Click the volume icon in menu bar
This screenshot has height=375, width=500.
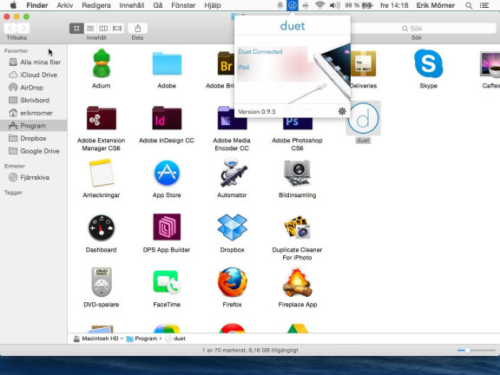[x=334, y=5]
